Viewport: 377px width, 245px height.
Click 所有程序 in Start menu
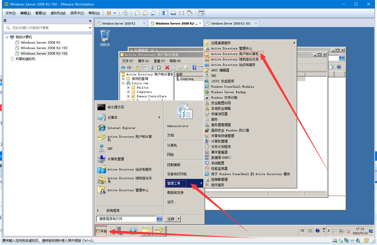[x=113, y=211]
